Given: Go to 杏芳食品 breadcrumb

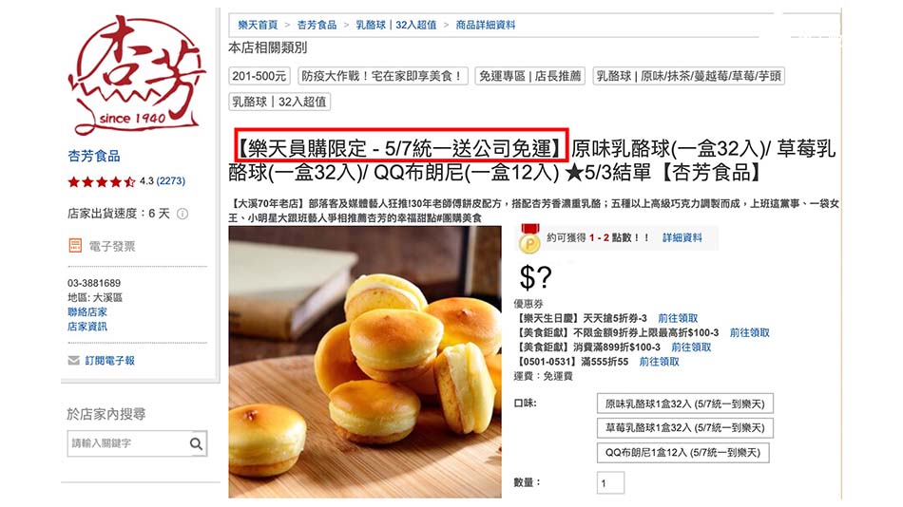Looking at the screenshot, I should pos(317,26).
